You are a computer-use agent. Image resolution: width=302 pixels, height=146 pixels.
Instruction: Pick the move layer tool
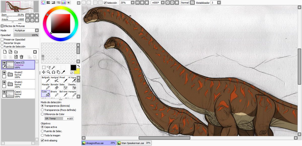coord(44,72)
